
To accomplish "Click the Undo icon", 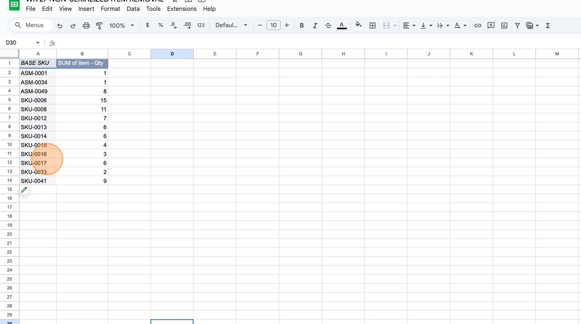I will (x=60, y=26).
